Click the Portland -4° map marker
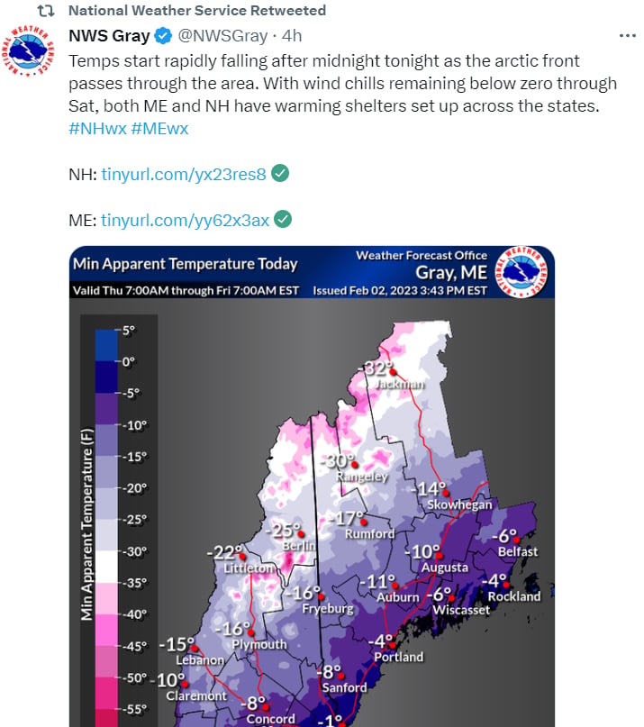 (x=392, y=645)
